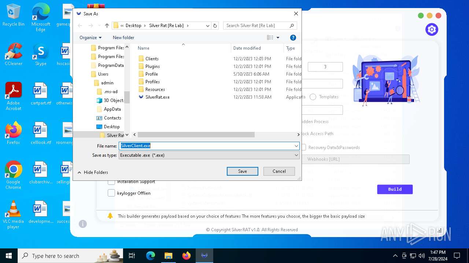Launch Microsoft Edge desktop shortcut

pyautogui.click(x=41, y=18)
